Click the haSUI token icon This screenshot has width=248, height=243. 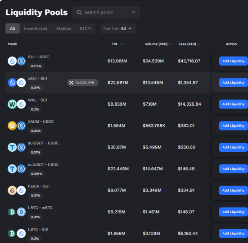12,190
